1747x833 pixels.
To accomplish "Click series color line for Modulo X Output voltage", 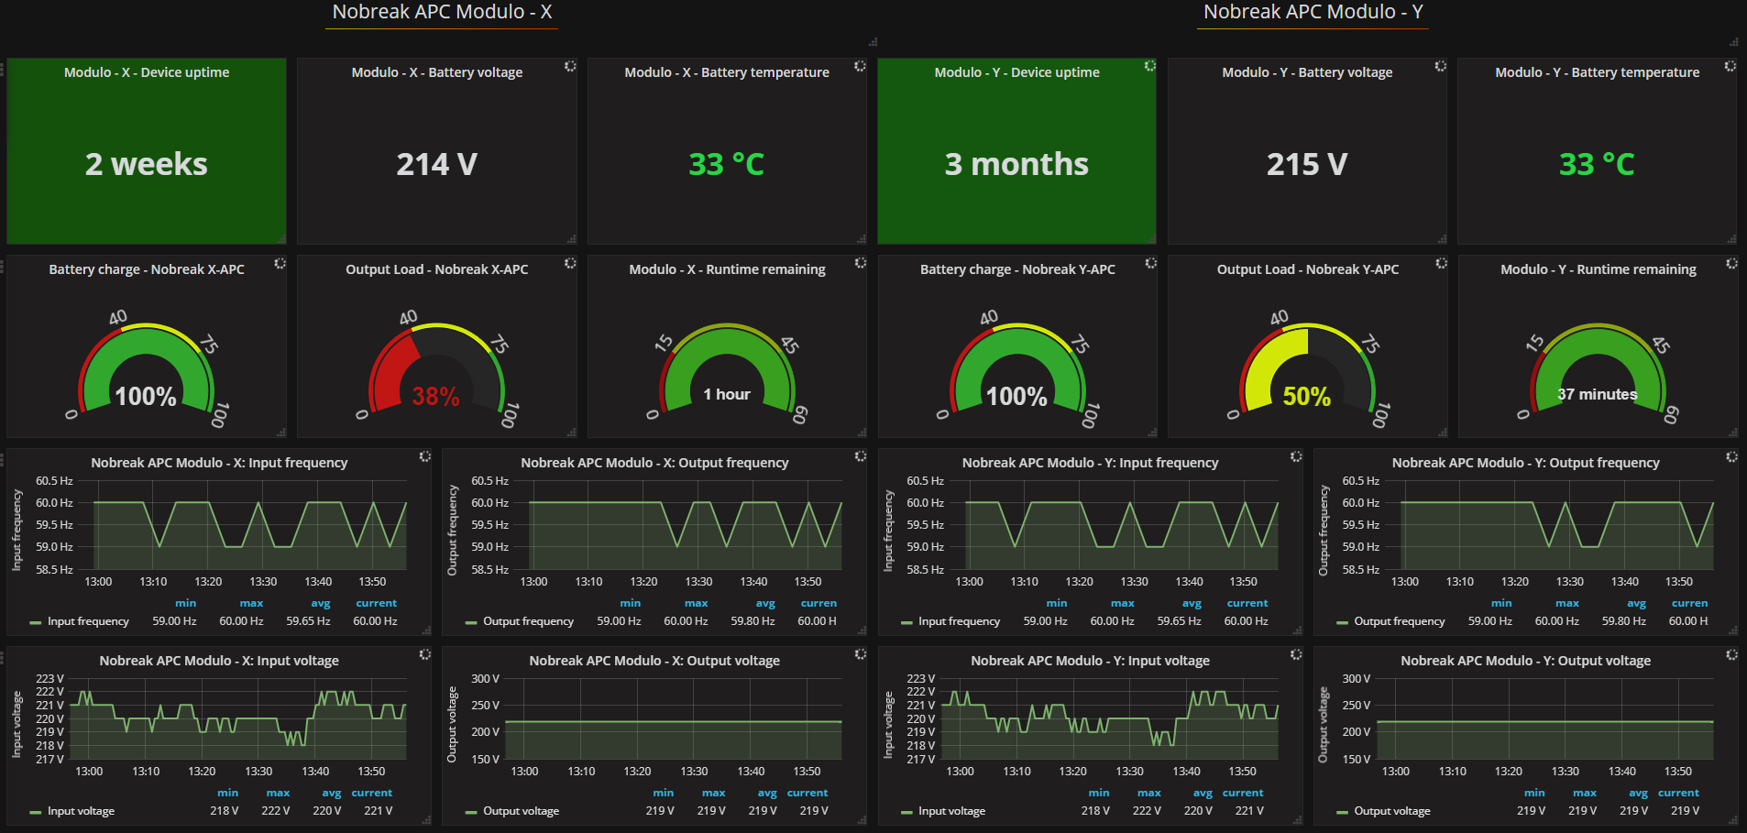I will pos(471,812).
